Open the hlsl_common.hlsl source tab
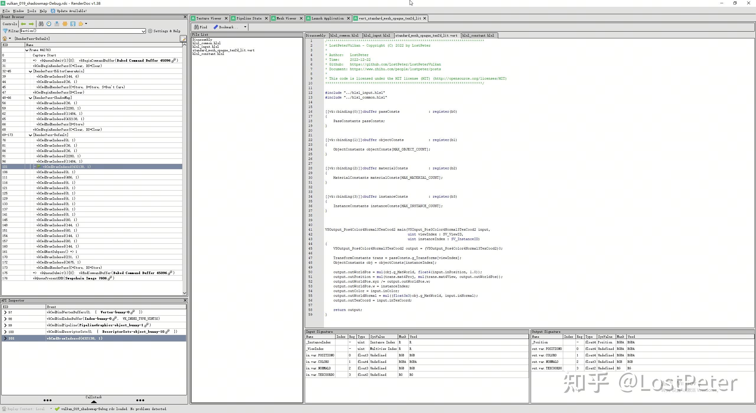 click(344, 35)
